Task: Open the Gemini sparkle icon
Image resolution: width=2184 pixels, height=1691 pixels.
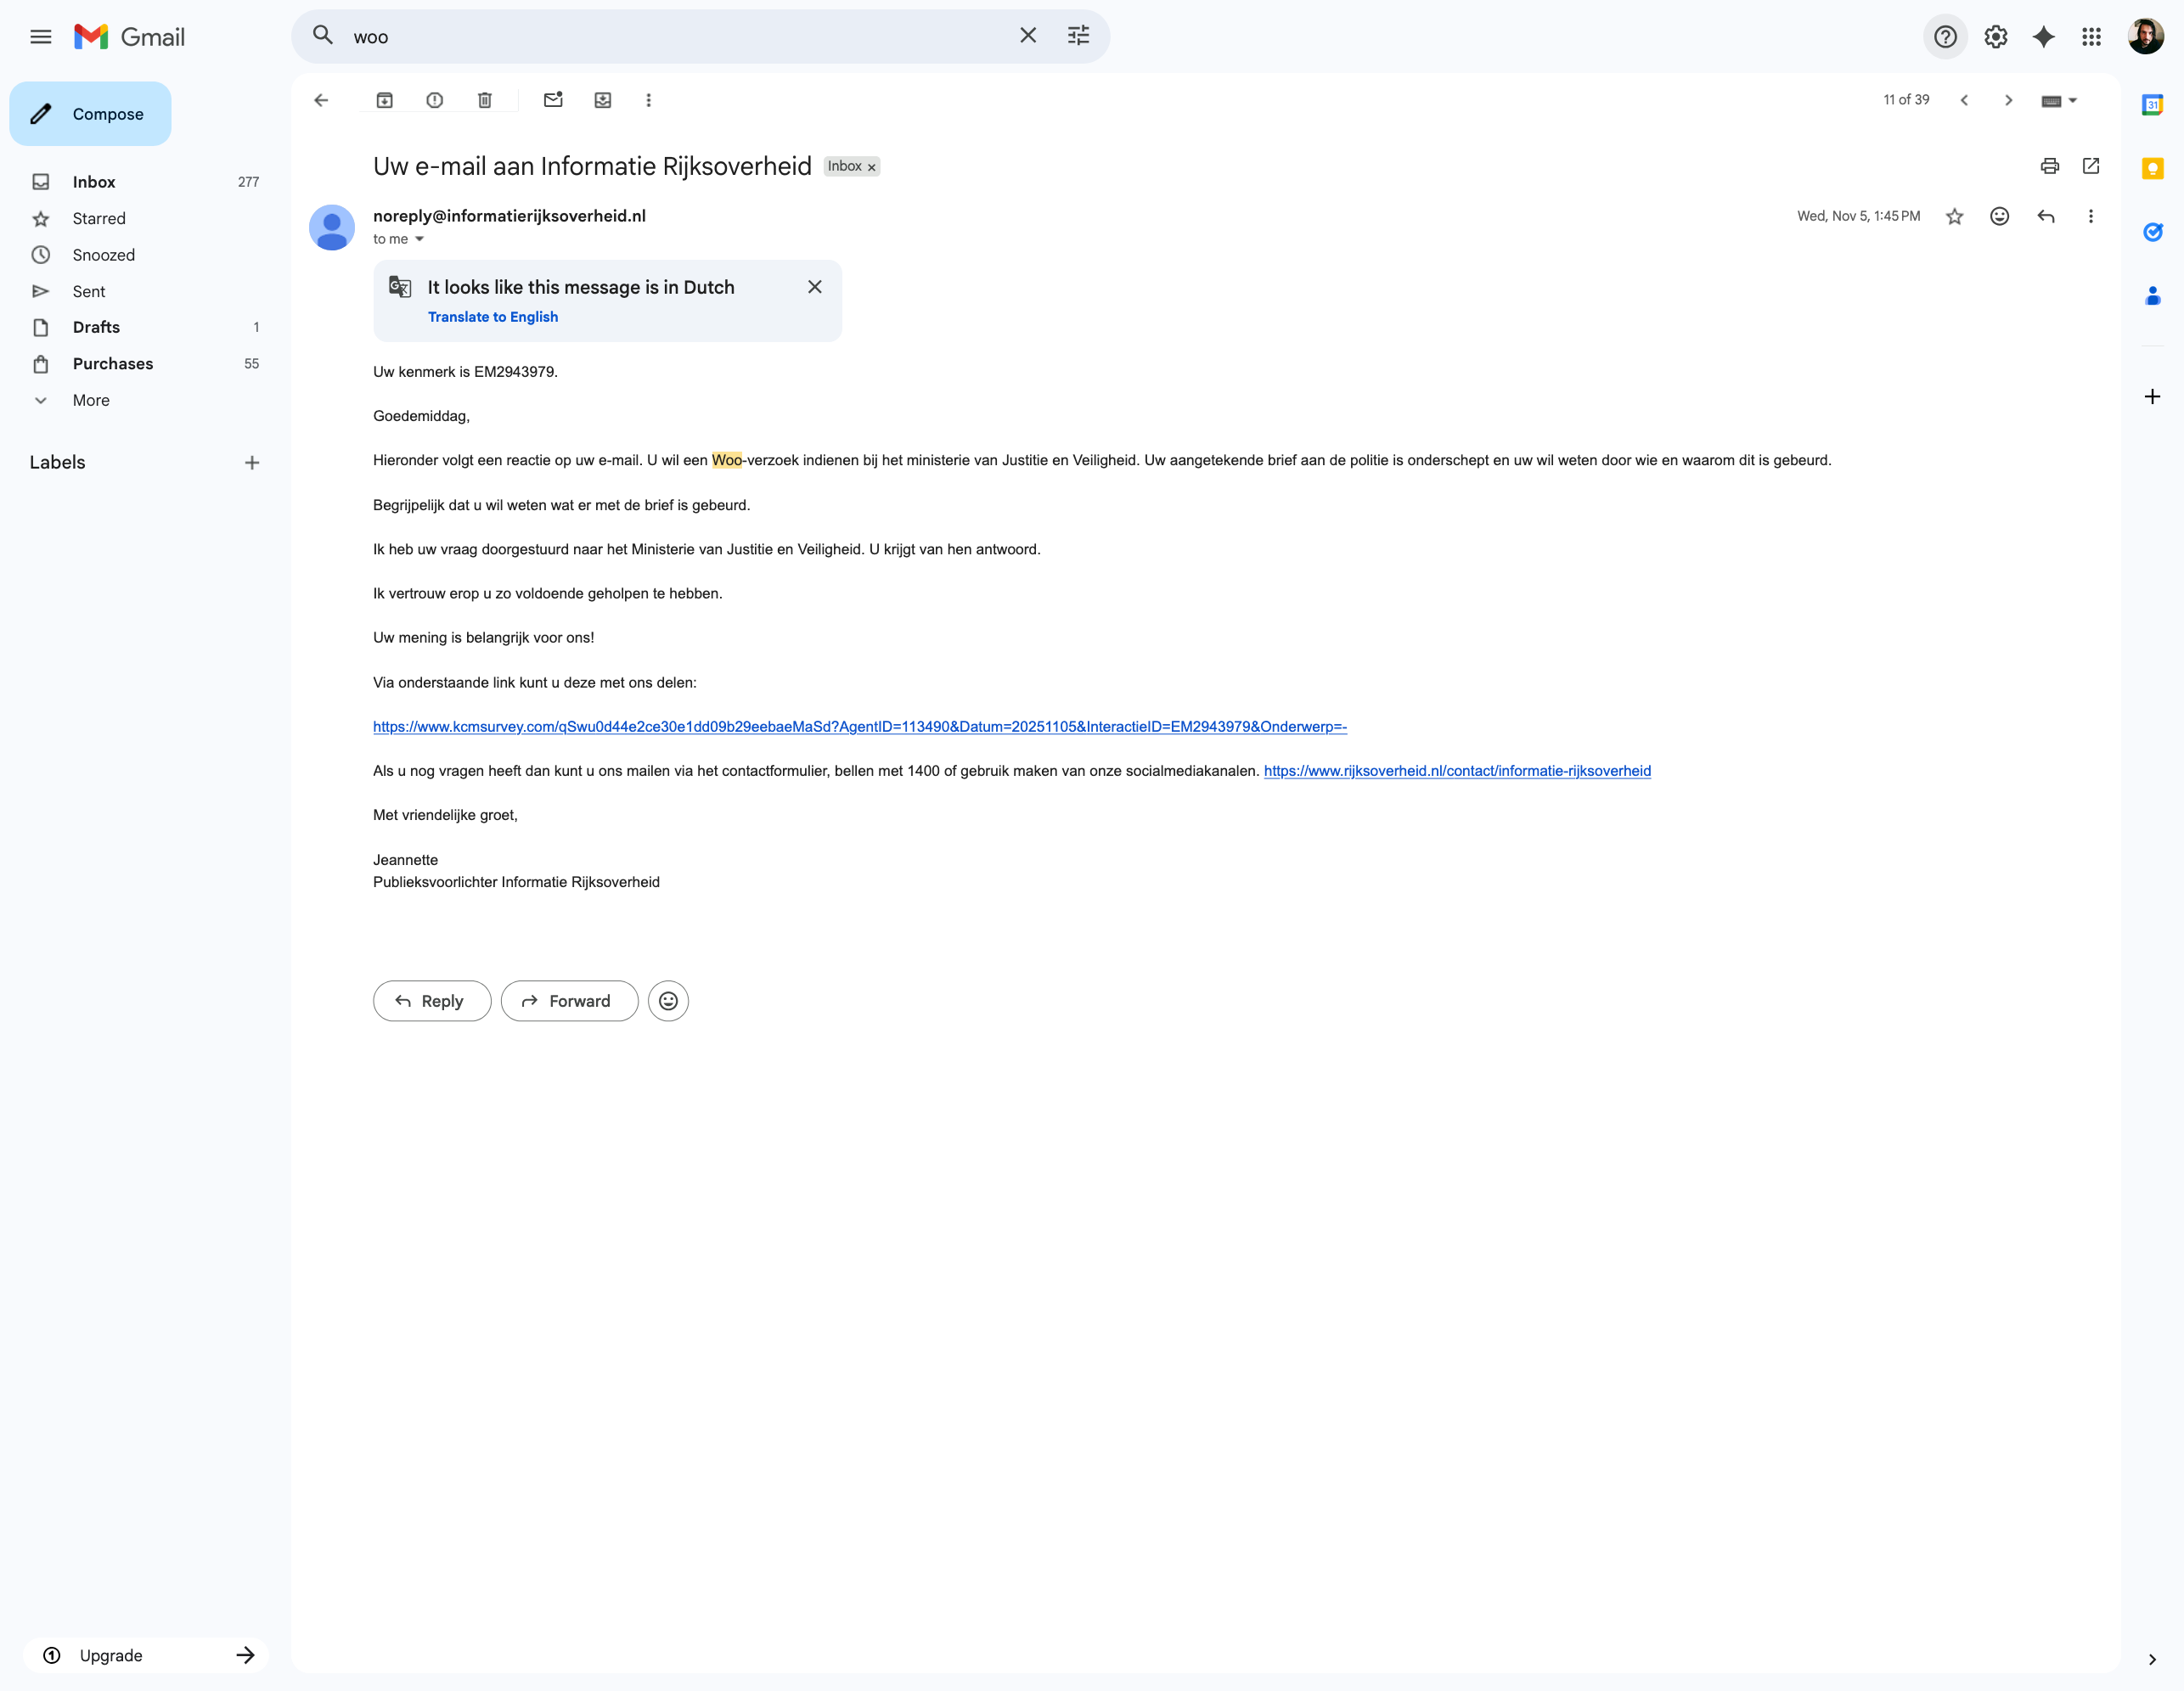Action: coord(2043,37)
